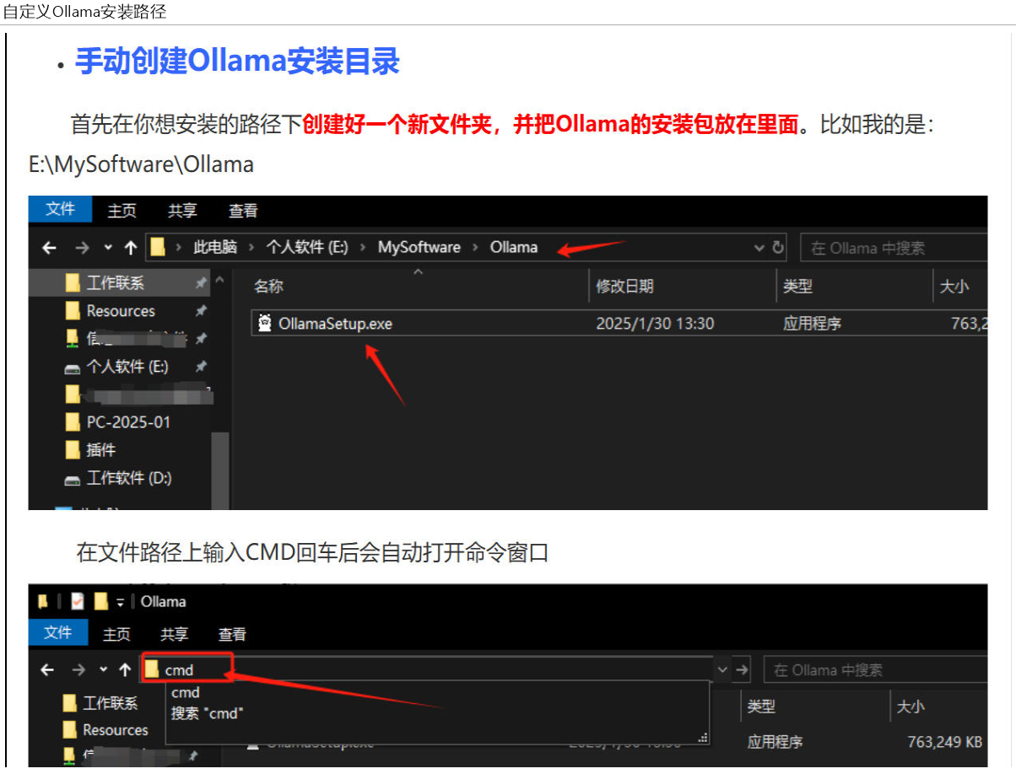Click Forward arrow in Explorer with cmd typed
This screenshot has width=1016, height=774.
[78, 669]
